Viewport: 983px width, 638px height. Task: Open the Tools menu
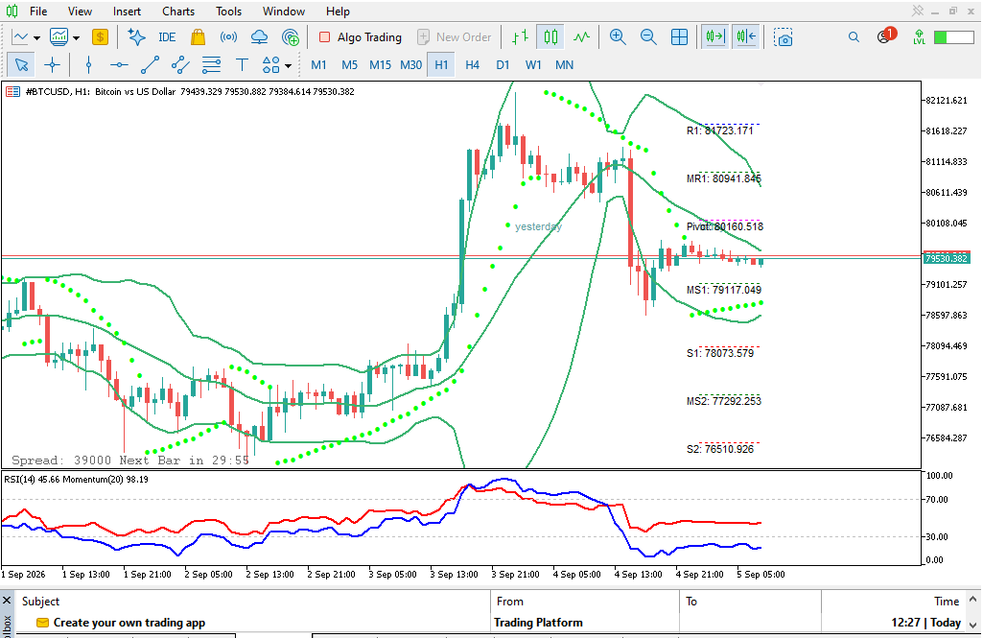[228, 12]
